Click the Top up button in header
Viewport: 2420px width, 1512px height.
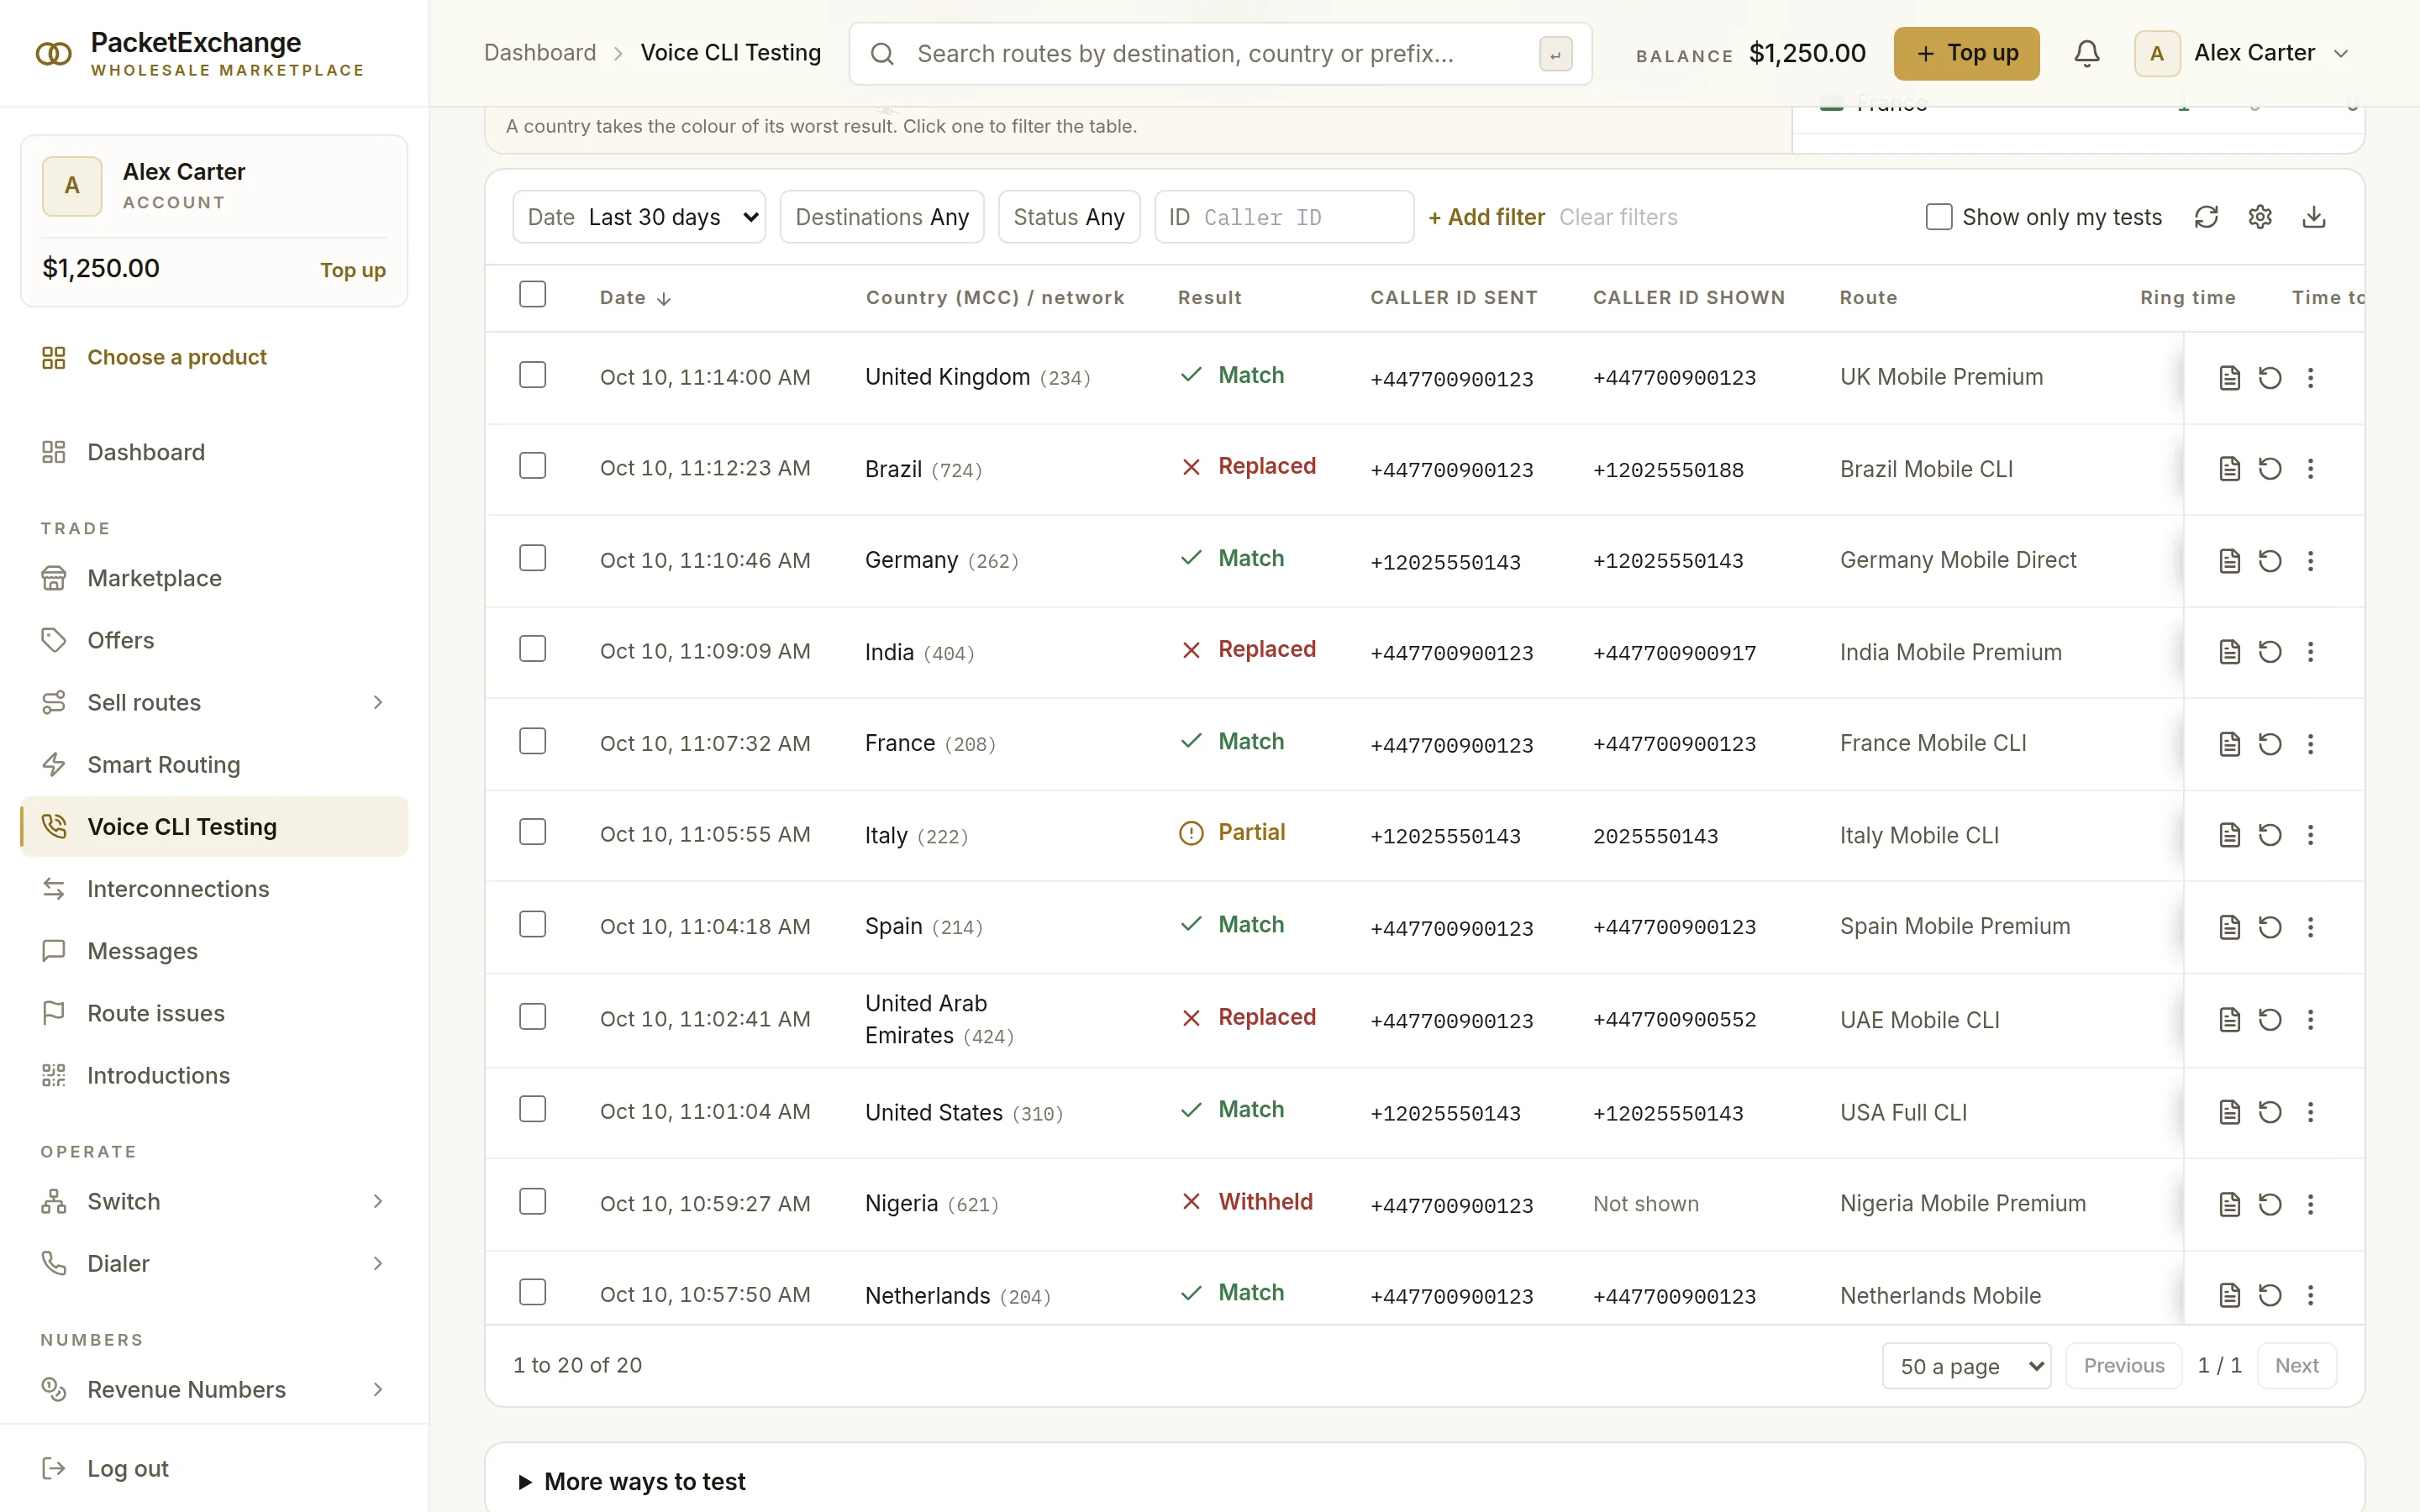(x=1966, y=53)
